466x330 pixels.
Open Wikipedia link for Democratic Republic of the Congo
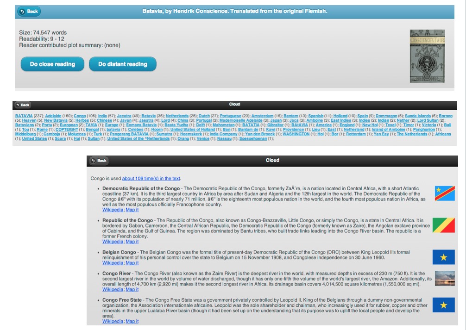[113, 210]
